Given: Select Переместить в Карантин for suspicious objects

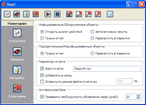Looking at the screenshot, I should [110, 53].
